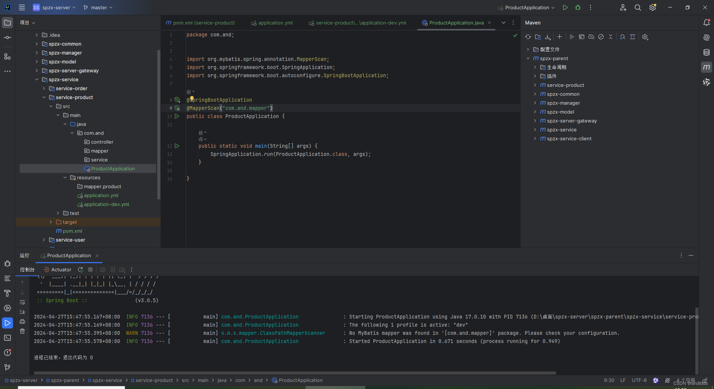Collapse the spzx-service folder
The height and width of the screenshot is (389, 714).
36,79
